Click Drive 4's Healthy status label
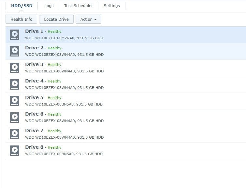246x188 pixels. pyautogui.click(x=54, y=81)
